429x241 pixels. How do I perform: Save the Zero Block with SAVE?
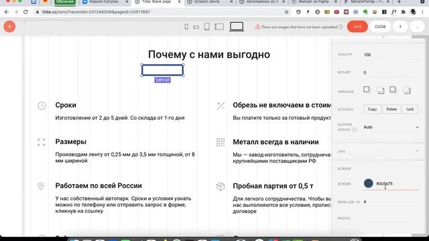click(x=357, y=27)
